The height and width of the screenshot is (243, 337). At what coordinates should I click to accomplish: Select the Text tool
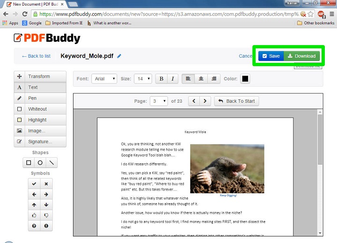click(40, 87)
